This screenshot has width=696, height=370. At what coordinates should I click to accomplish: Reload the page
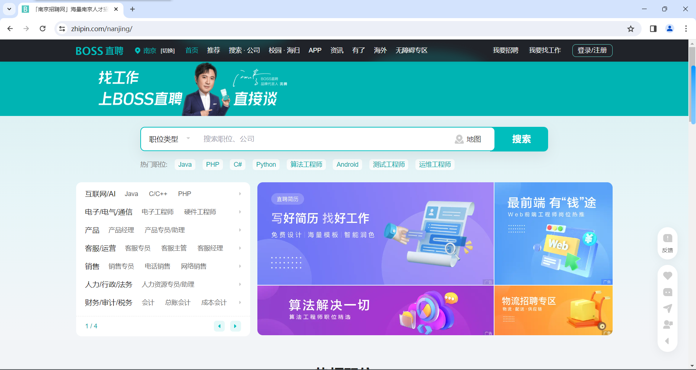click(x=42, y=29)
